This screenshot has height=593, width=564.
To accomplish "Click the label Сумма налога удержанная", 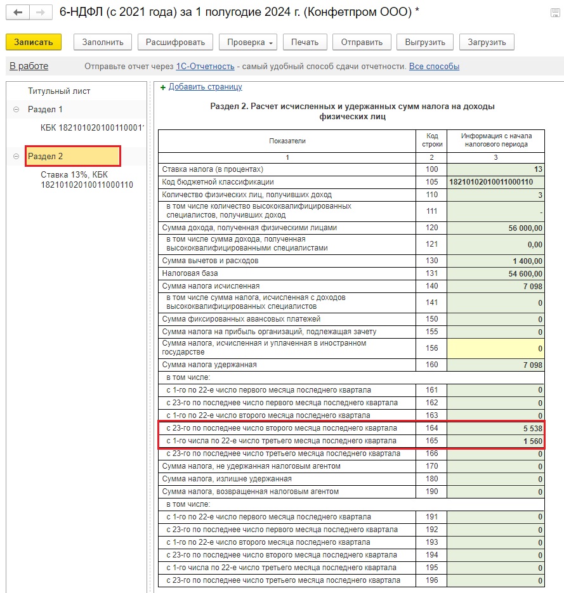I will (209, 365).
